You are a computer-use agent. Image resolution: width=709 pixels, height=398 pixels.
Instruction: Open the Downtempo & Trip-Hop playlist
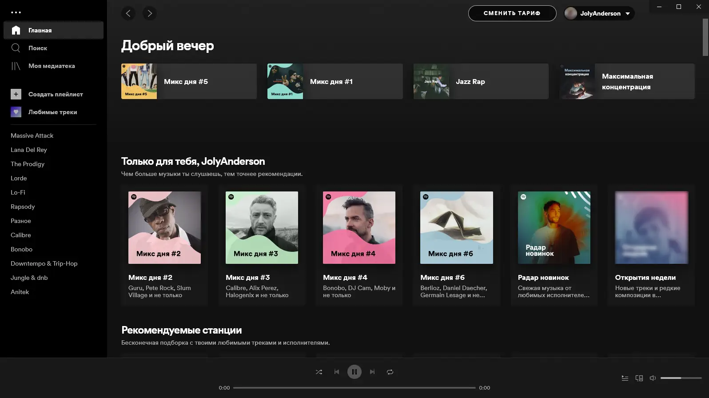(44, 263)
